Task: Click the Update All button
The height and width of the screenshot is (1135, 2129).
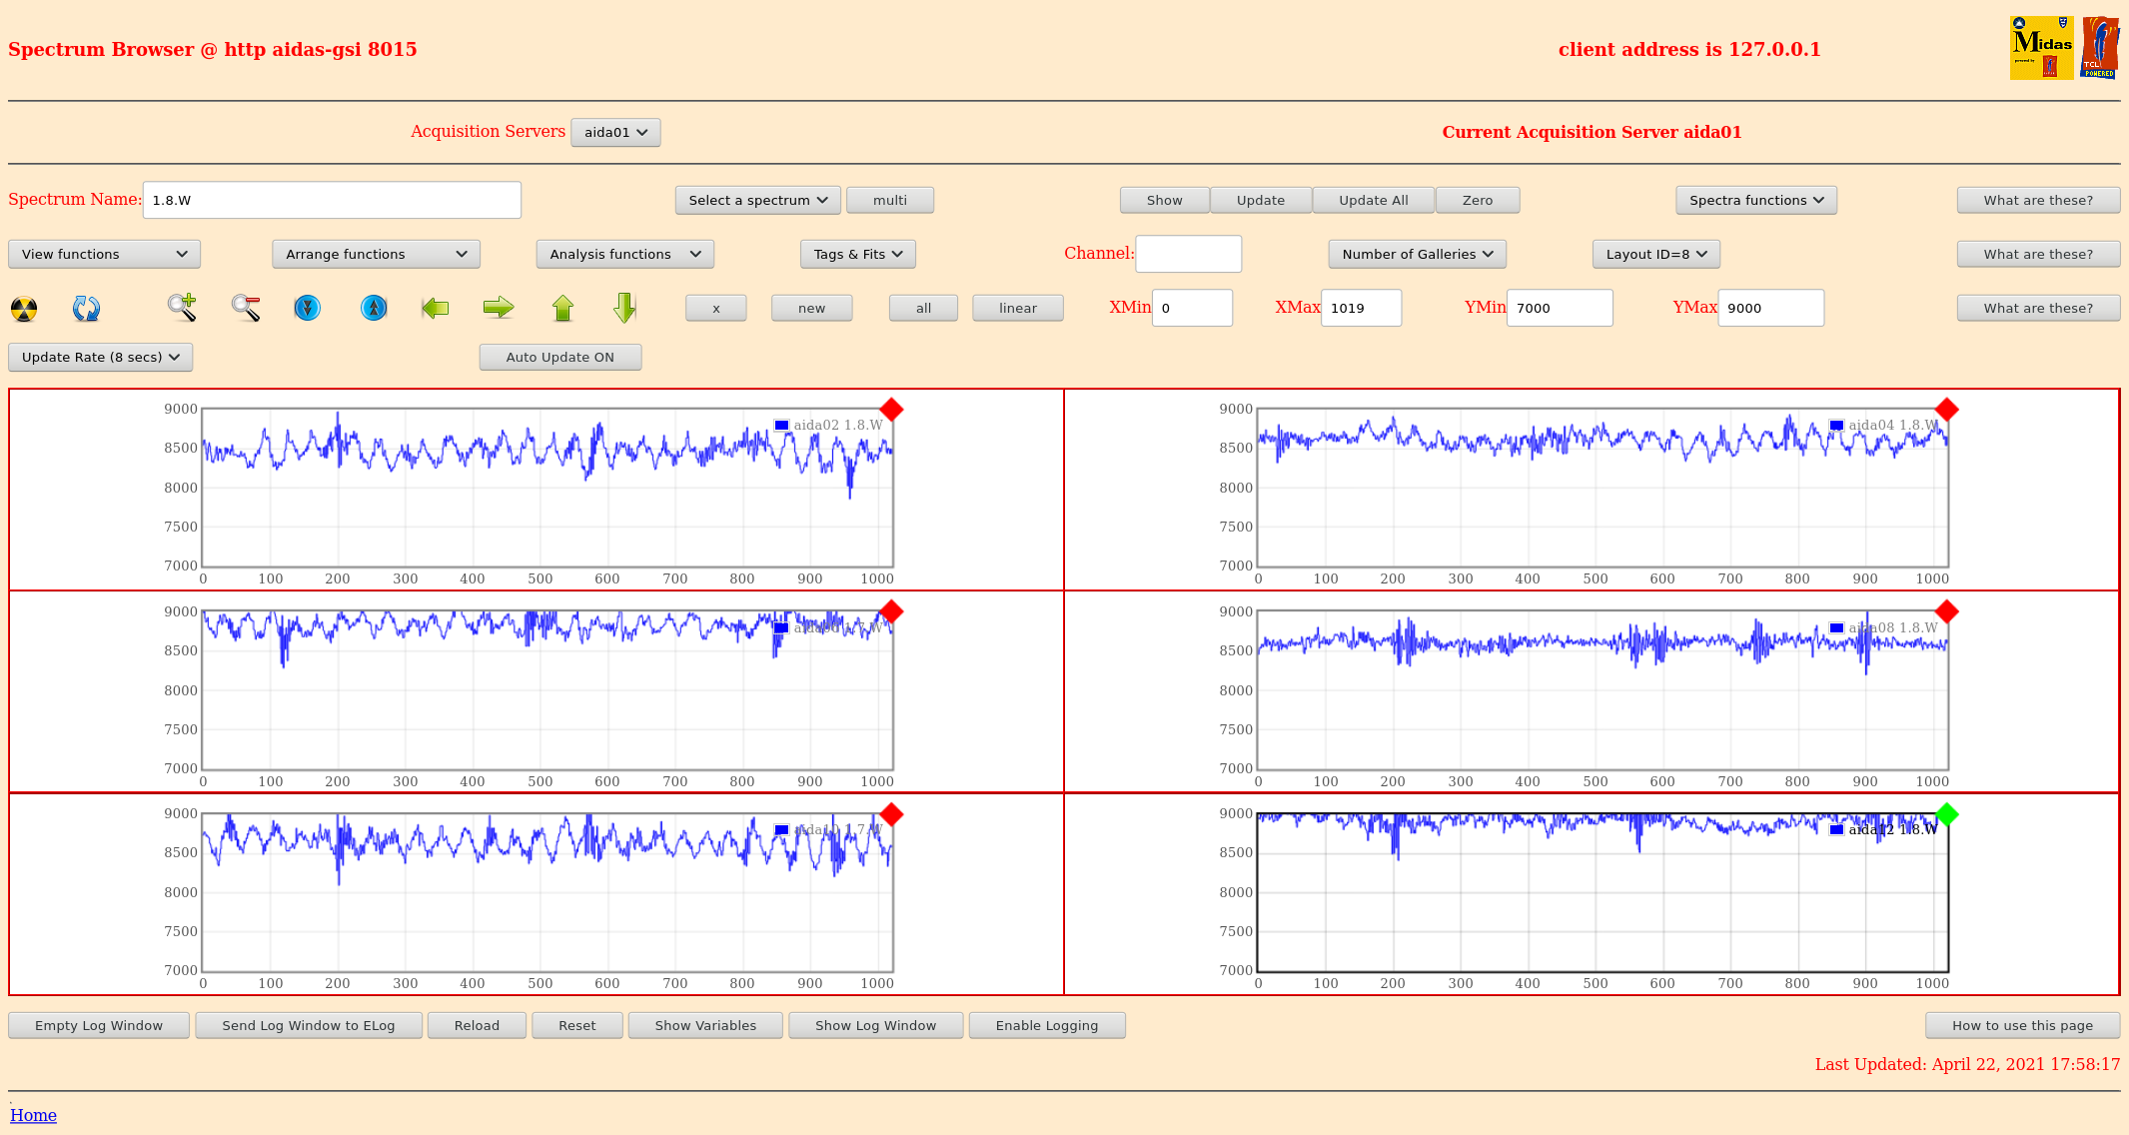Action: [x=1373, y=201]
